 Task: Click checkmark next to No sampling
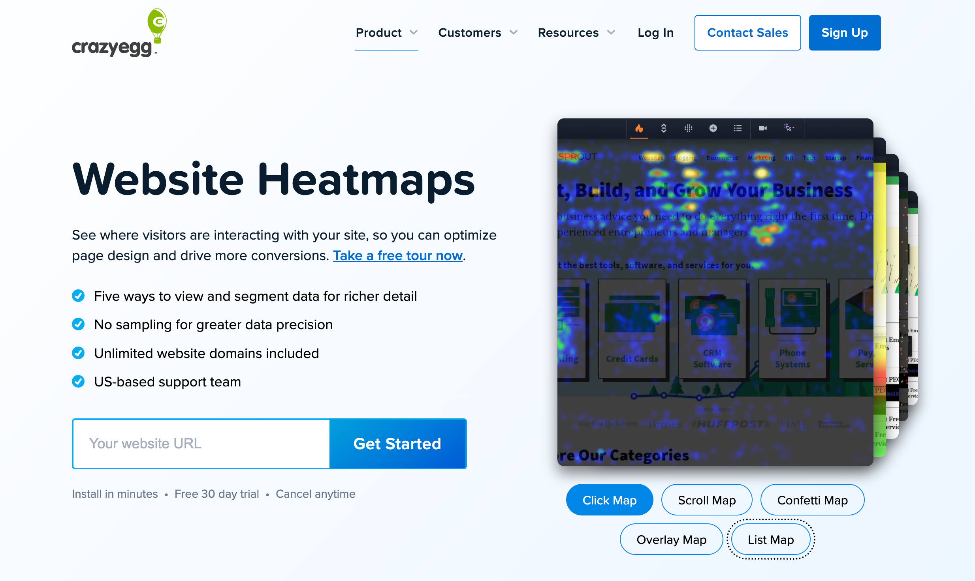(x=78, y=324)
